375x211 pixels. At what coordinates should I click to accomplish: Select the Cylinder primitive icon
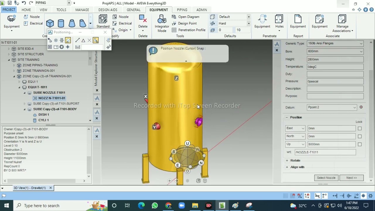(61, 23)
